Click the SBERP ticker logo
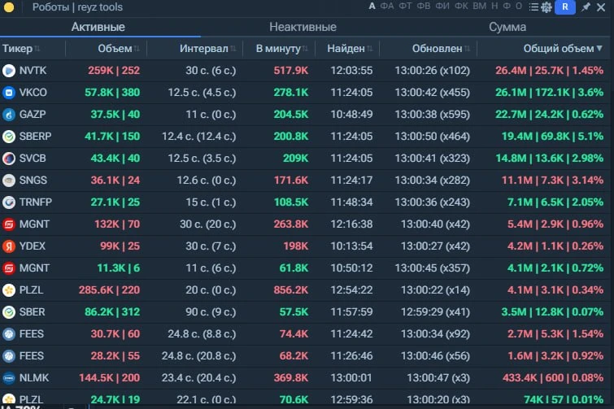 [x=9, y=137]
